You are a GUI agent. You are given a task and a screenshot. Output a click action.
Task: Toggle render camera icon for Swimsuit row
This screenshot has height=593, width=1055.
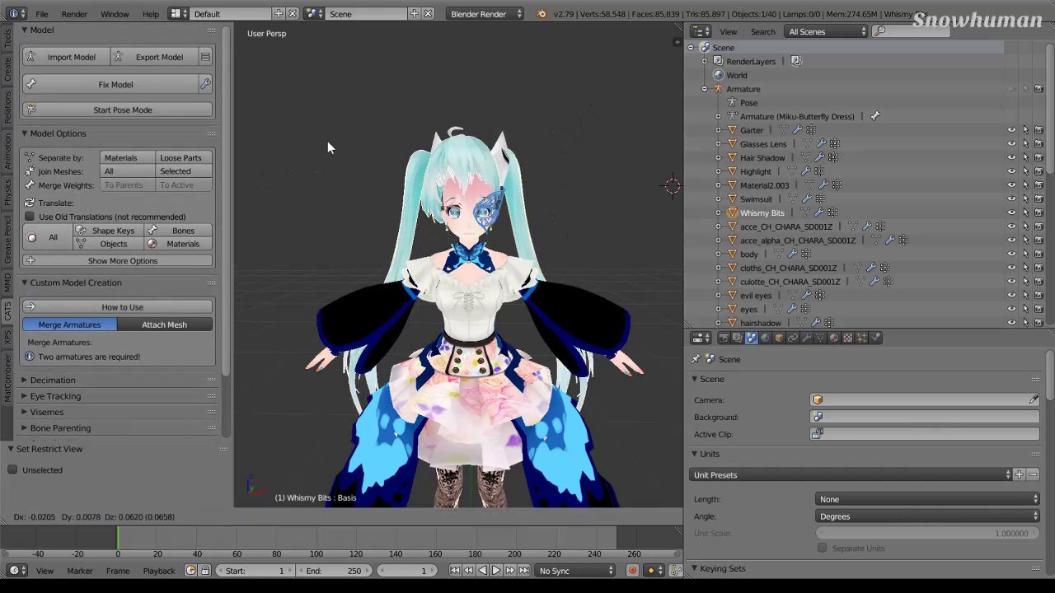point(1039,198)
